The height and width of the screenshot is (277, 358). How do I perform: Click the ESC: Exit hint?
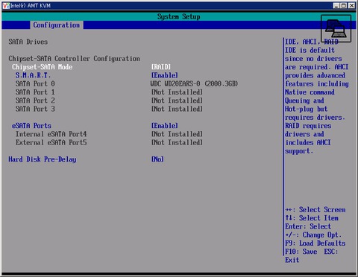pyautogui.click(x=331, y=252)
